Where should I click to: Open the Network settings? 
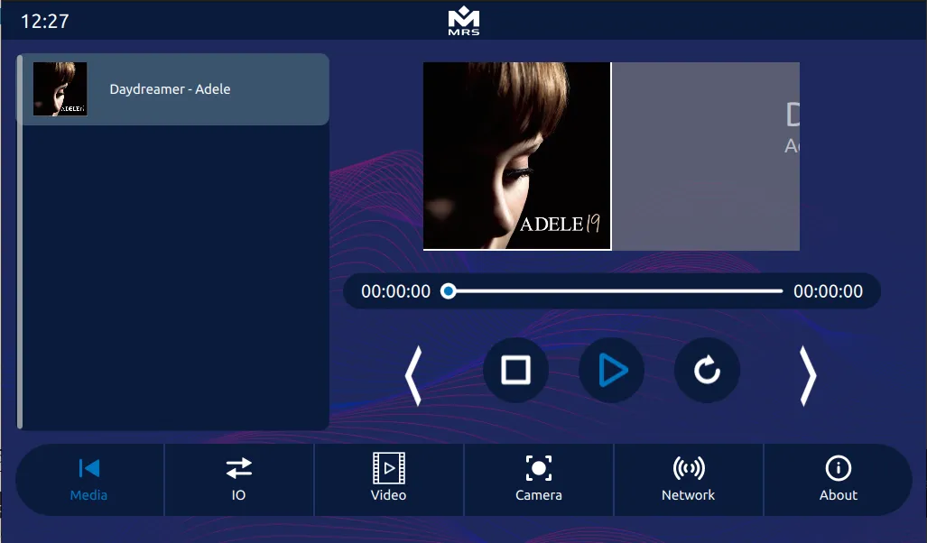tap(688, 479)
